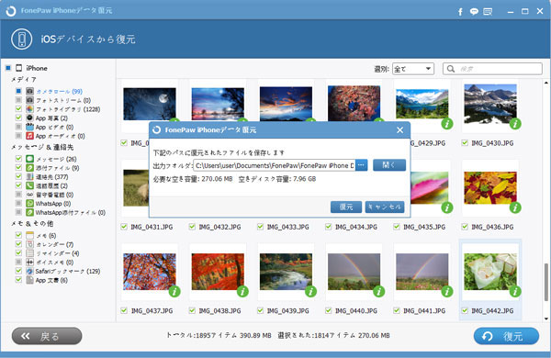The height and width of the screenshot is (358, 551).
Task: Select the photo library (1228) item
Action: [68, 109]
